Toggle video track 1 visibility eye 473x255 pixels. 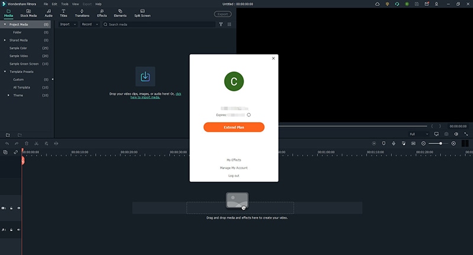click(x=19, y=208)
